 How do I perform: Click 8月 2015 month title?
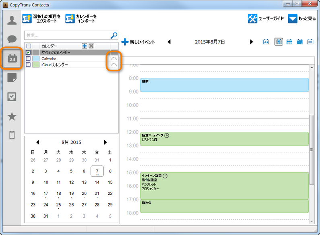[x=71, y=142]
